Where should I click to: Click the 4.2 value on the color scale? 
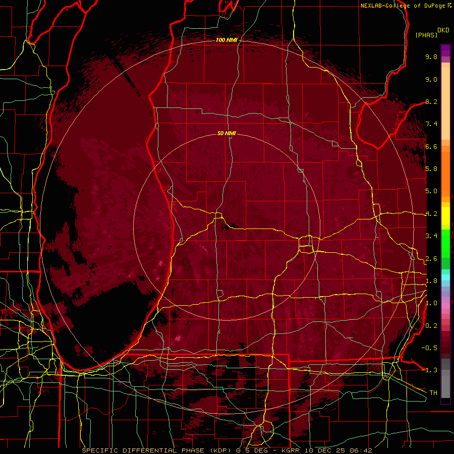(431, 214)
